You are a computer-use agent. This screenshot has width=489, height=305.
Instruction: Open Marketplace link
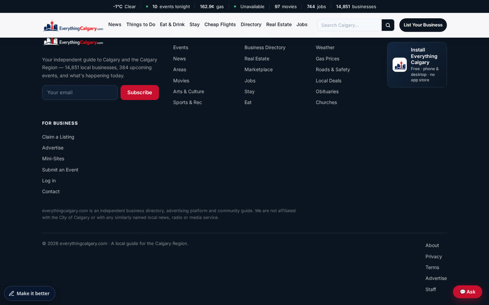click(259, 70)
